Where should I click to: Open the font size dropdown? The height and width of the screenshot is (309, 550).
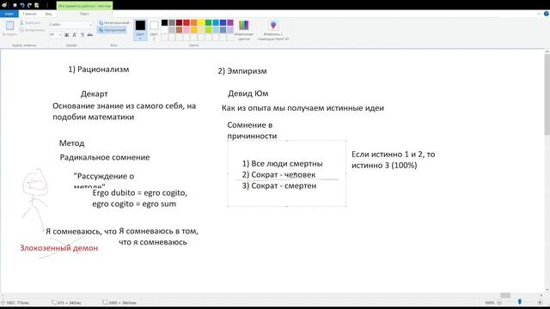point(60,34)
